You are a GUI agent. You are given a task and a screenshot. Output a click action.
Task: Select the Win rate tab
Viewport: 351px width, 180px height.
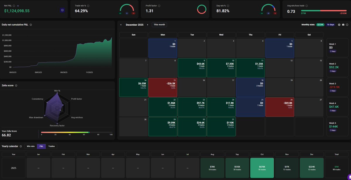pos(31,146)
